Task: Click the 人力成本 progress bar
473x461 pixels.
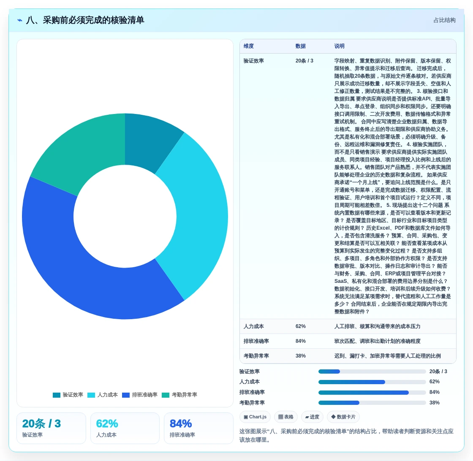Action: pyautogui.click(x=372, y=382)
